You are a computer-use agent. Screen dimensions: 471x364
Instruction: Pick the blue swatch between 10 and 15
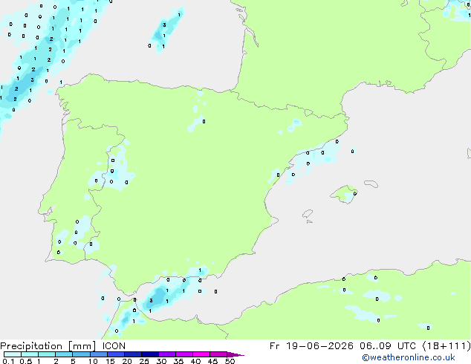click(98, 354)
